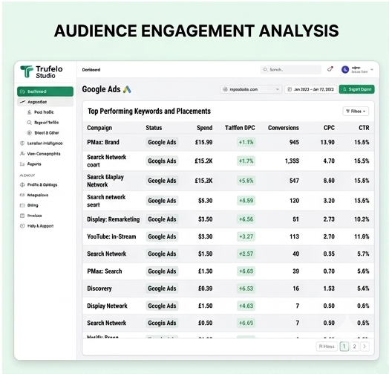Click the next page arrow

pos(365,346)
